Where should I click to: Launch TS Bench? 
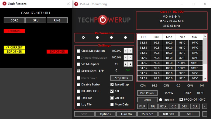147,114
